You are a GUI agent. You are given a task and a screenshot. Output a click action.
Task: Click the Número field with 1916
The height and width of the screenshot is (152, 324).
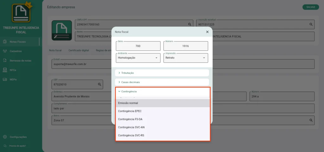pyautogui.click(x=186, y=46)
